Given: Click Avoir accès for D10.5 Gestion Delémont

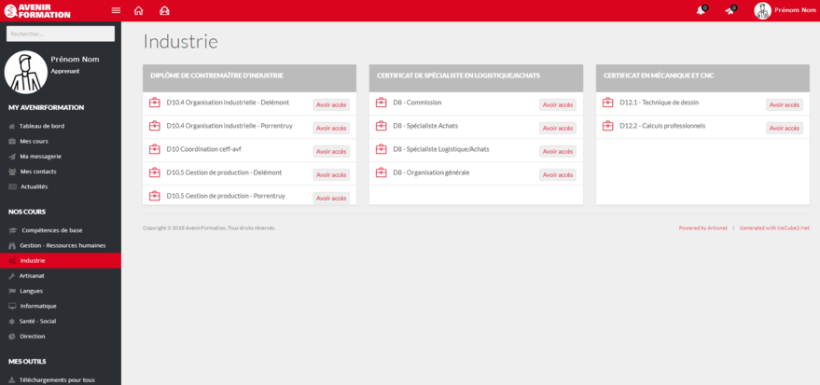Looking at the screenshot, I should pyautogui.click(x=331, y=175).
